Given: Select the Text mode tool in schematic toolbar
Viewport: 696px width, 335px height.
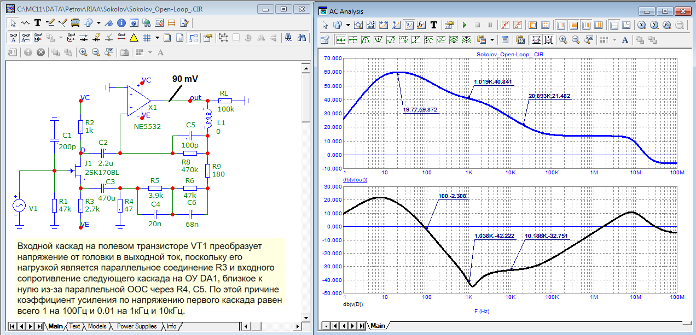Looking at the screenshot, I should pyautogui.click(x=38, y=23).
